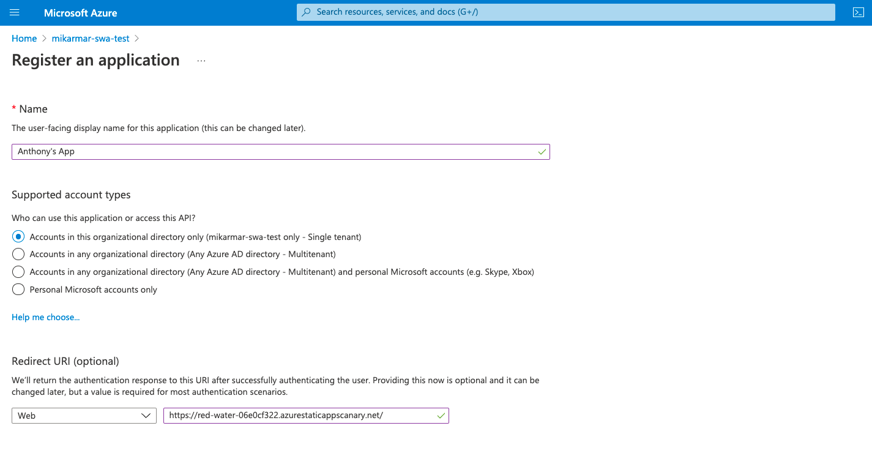Viewport: 872px width, 453px height.
Task: Click the Redirect URI (optional) heading
Action: coord(65,361)
